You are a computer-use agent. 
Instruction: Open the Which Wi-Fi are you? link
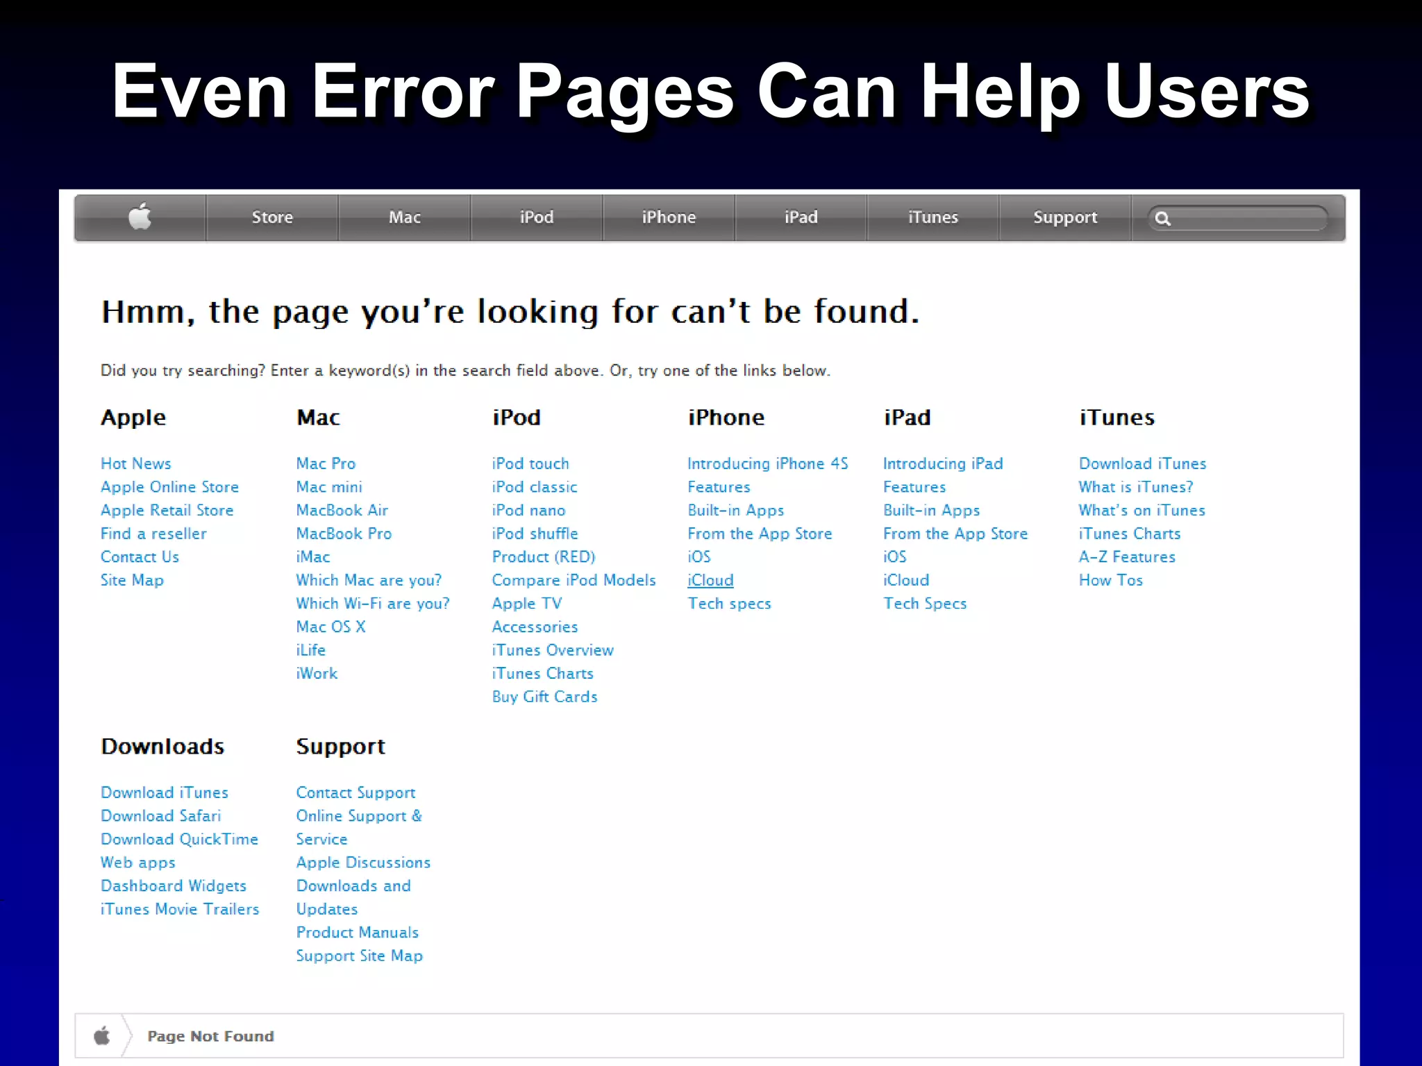click(x=373, y=604)
